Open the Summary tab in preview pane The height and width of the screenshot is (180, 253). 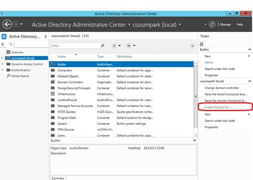click(x=58, y=178)
